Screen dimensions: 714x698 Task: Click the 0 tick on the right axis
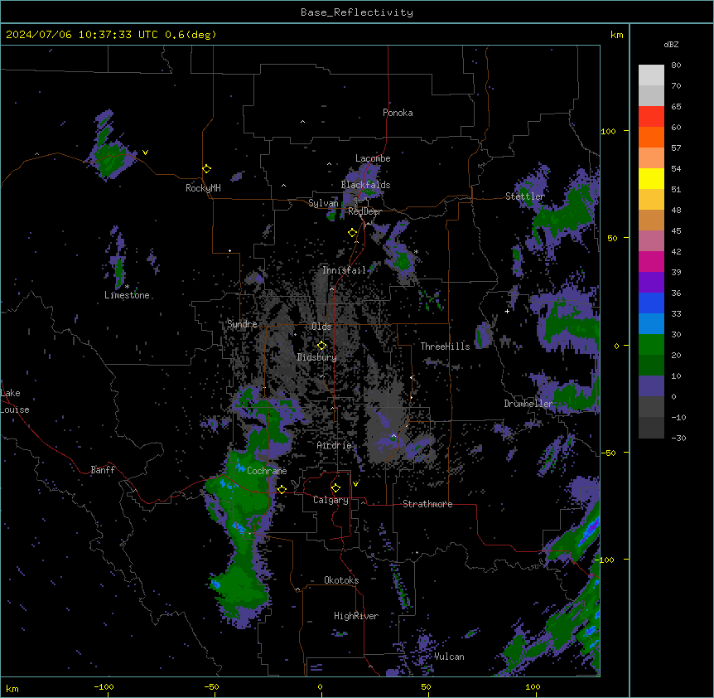coord(616,347)
